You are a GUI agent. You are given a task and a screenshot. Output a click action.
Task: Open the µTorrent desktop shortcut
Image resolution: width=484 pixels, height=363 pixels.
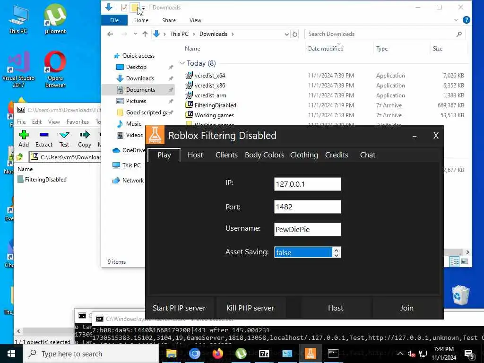(55, 19)
